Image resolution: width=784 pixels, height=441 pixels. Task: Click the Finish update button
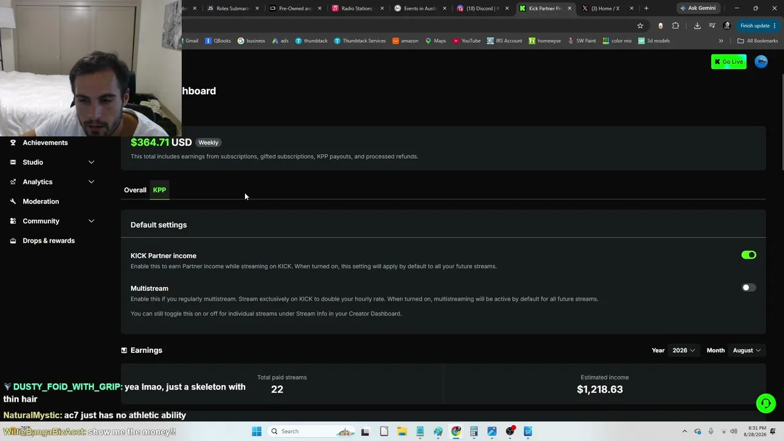pyautogui.click(x=758, y=26)
